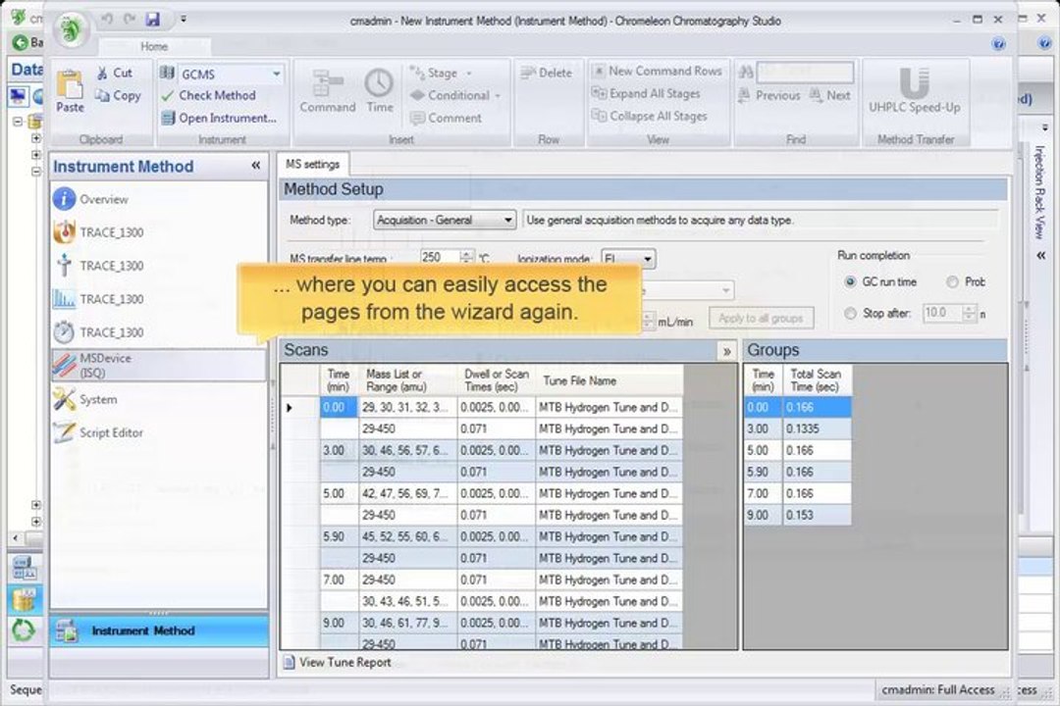Viewport: 1060px width, 706px height.
Task: Click the Save icon in quick access toolbar
Action: pos(153,20)
